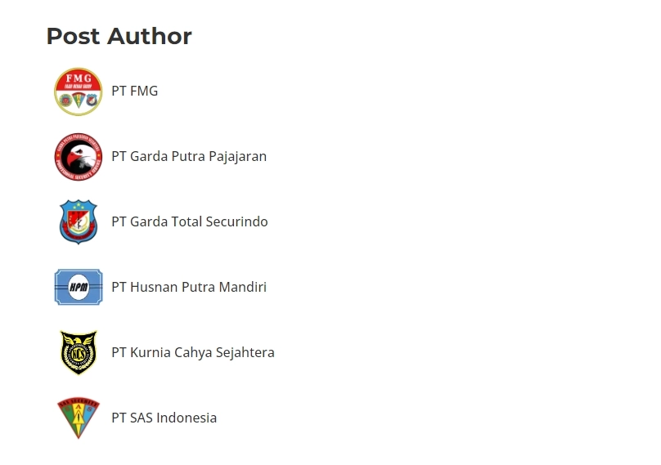The image size is (661, 465).
Task: Open the Kurnia Cahya Sejahtera winged crest
Action: [79, 353]
